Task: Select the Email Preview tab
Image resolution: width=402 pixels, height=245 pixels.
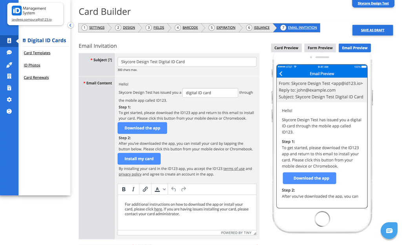Action: click(355, 48)
